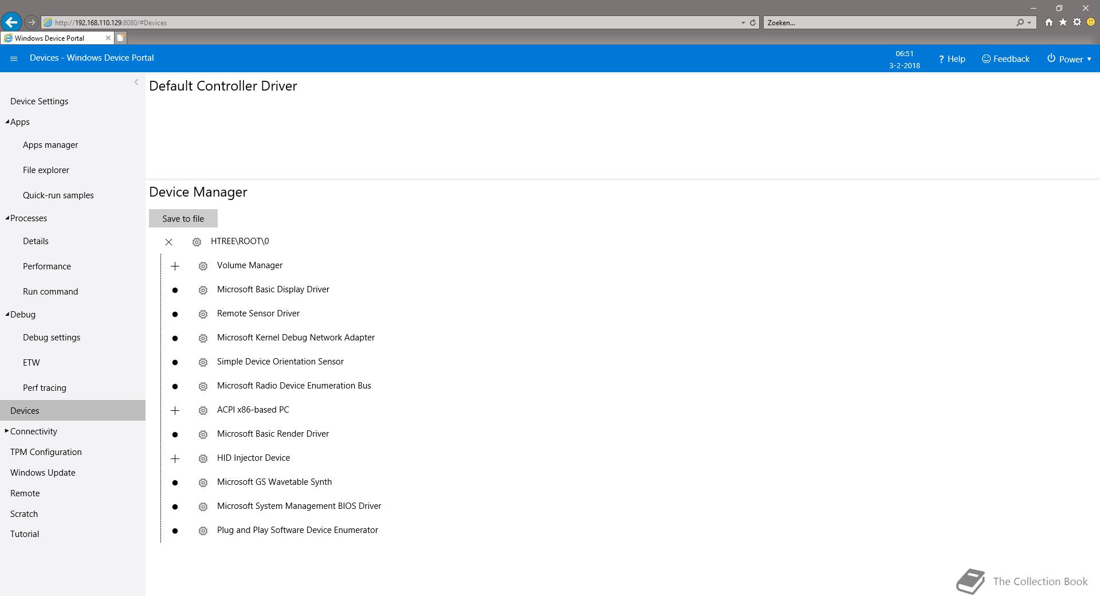Select Devices in the sidebar
This screenshot has width=1100, height=596.
click(73, 410)
